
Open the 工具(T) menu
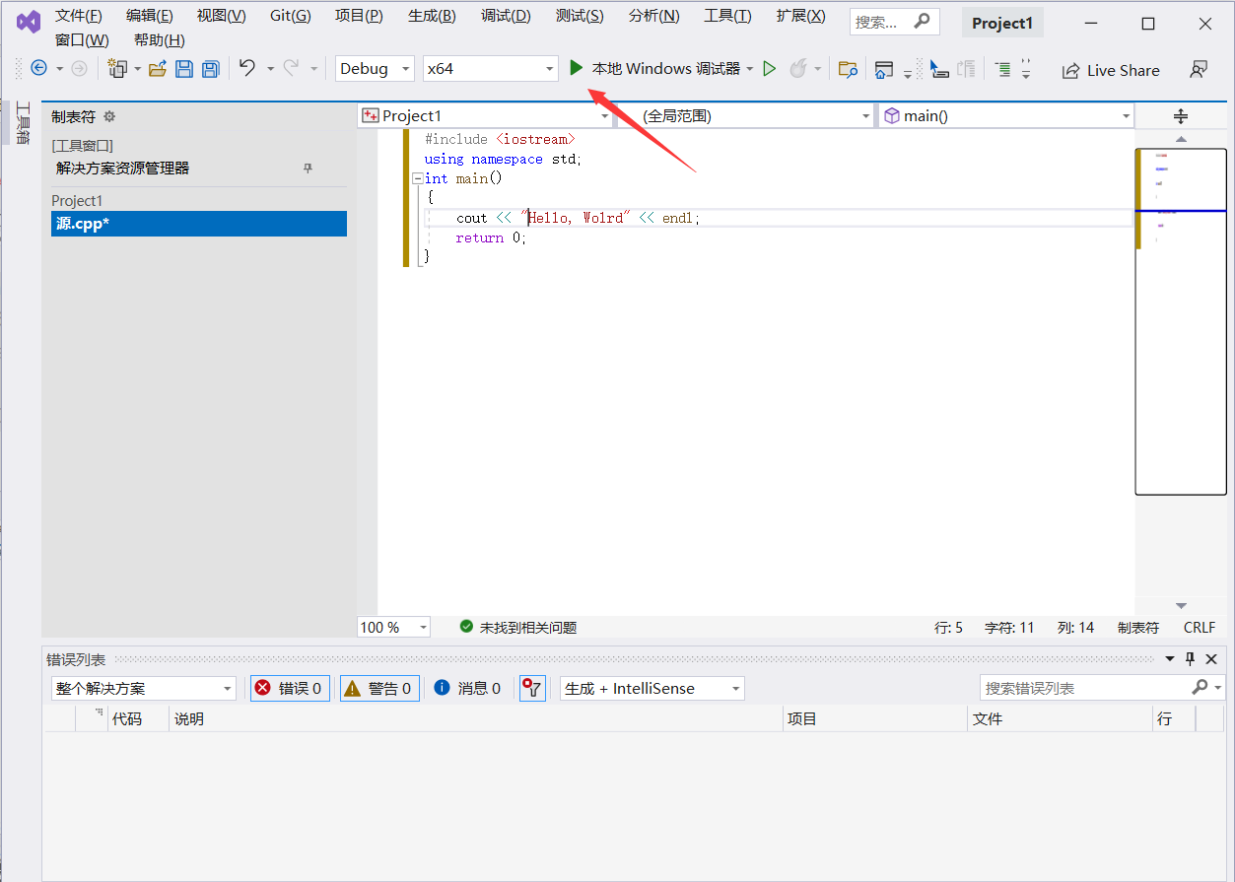[x=727, y=16]
